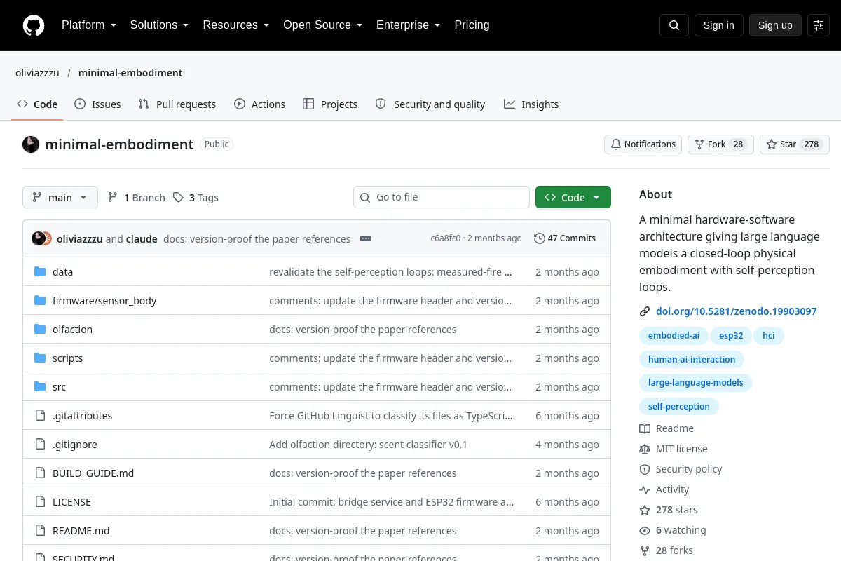Select the large-language-models topic tag
Image resolution: width=841 pixels, height=561 pixels.
[696, 383]
